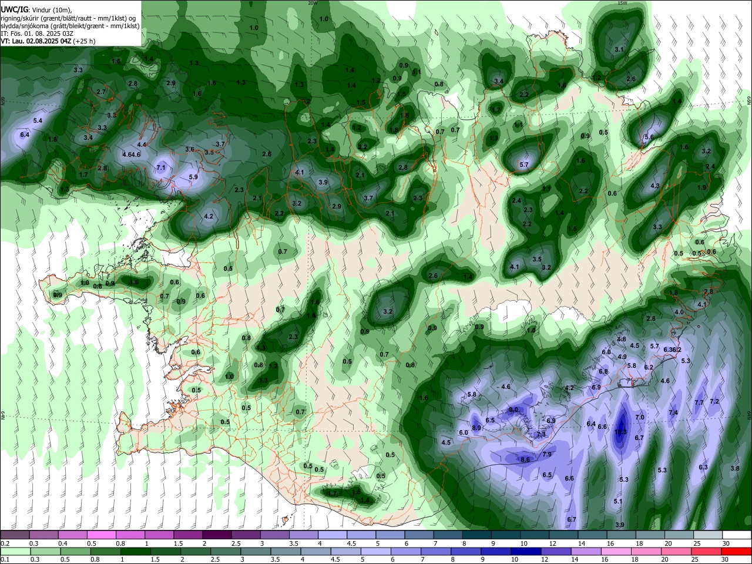Click the 3.1 precipitation value
The image size is (752, 564).
pos(619,49)
